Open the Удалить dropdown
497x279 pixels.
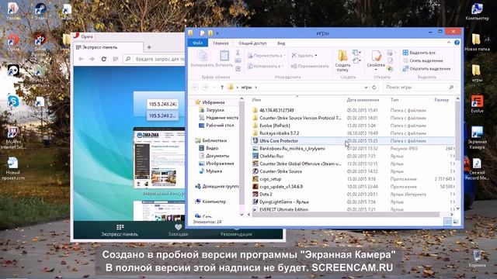pyautogui.click(x=304, y=56)
